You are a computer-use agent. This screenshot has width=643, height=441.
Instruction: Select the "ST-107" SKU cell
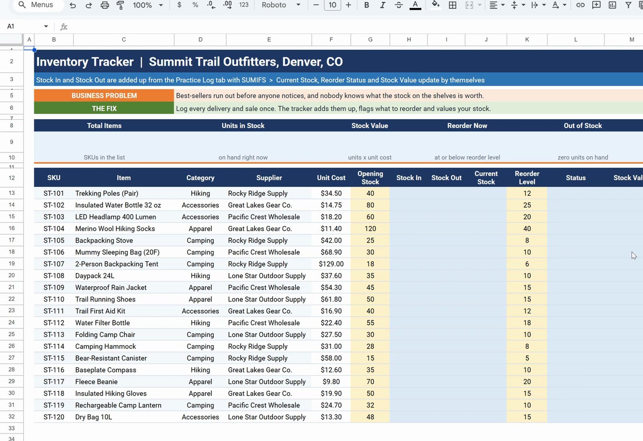pos(54,264)
